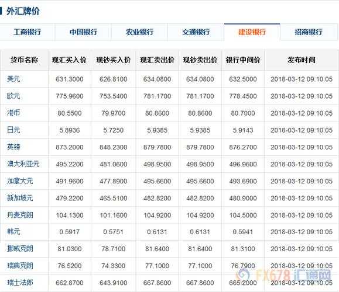339x292 pixels.
Task: Select the 挪威克朗 现汇买入价 value 81.0300
Action: click(x=70, y=249)
